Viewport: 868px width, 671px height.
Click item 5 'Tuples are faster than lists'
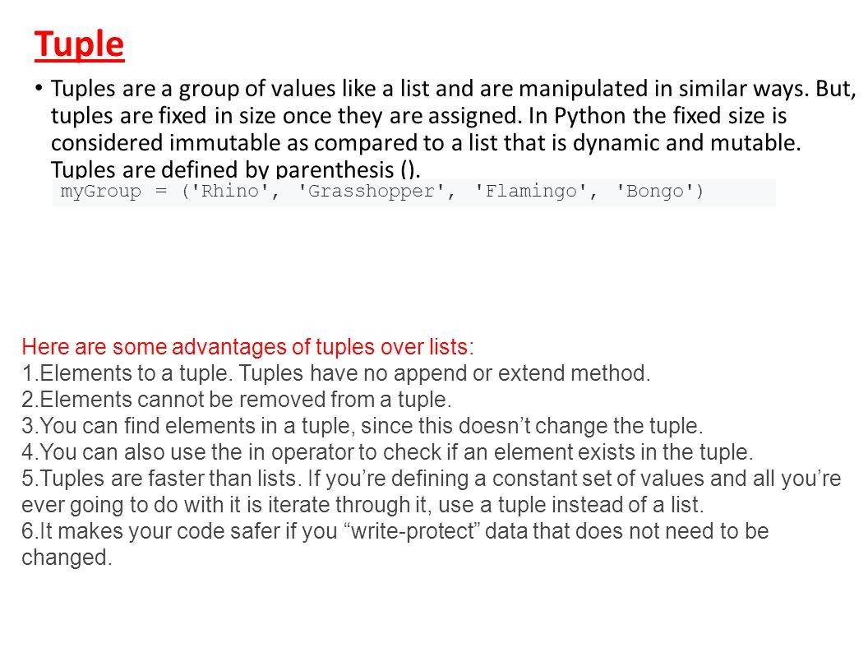point(432,492)
